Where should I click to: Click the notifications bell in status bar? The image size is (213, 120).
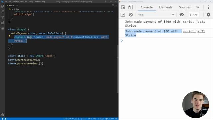click(x=116, y=119)
